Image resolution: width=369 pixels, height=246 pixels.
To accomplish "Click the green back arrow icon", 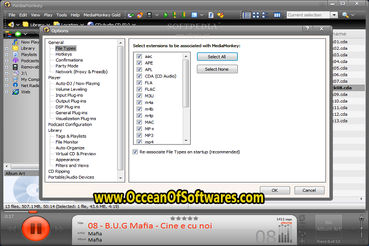I will click(18, 34).
